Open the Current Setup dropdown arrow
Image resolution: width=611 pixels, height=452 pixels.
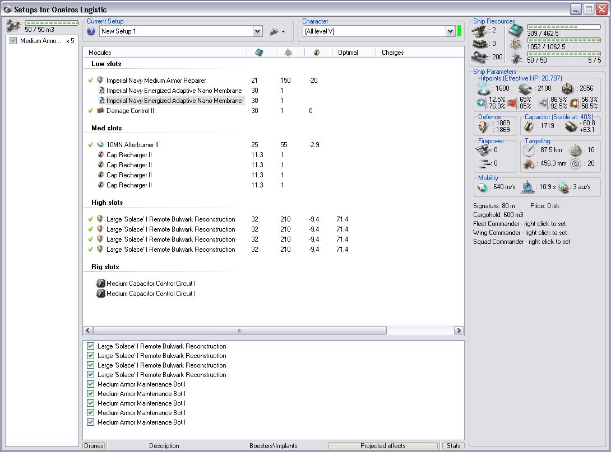257,31
